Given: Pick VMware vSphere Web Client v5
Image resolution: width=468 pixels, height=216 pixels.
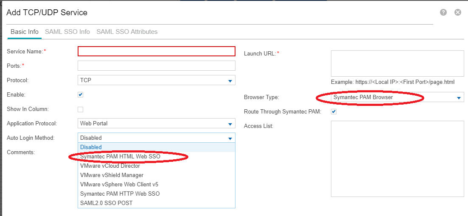Looking at the screenshot, I should click(x=119, y=184).
